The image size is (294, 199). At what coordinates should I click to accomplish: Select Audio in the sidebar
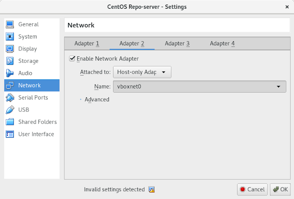tap(32, 73)
